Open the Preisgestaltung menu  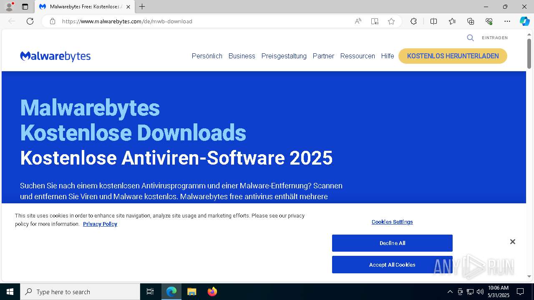284,56
